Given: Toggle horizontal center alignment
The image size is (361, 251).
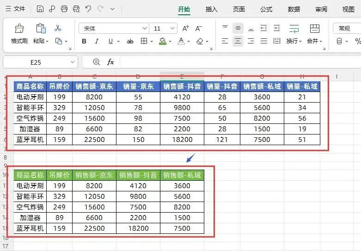Looking at the screenshot, I should (x=238, y=41).
